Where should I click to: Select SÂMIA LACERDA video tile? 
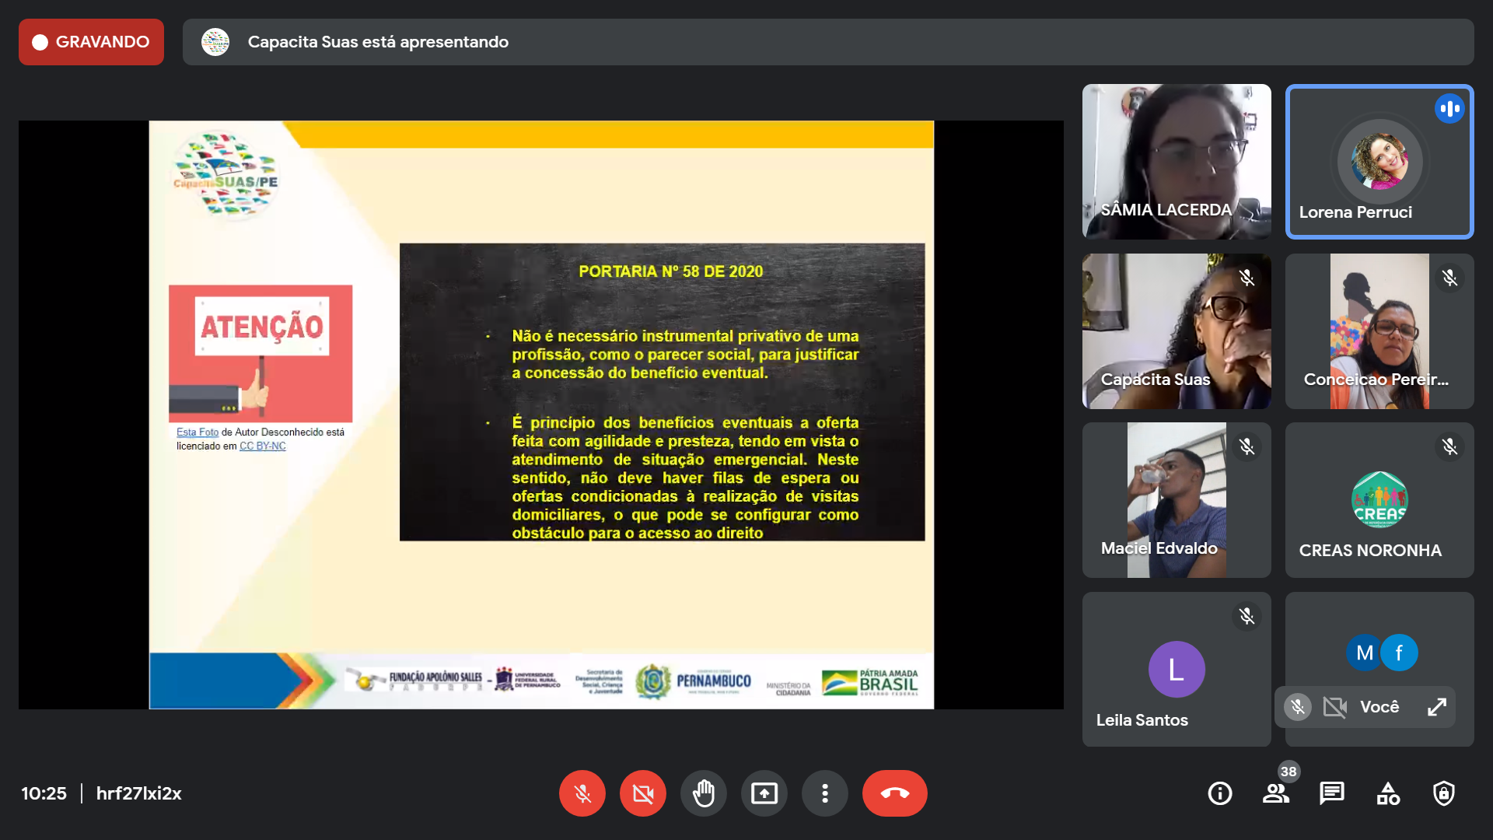(x=1176, y=161)
